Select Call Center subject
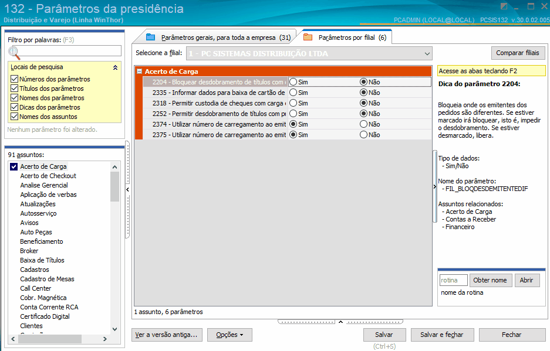Viewport: 550px width, 351px height. (35, 288)
